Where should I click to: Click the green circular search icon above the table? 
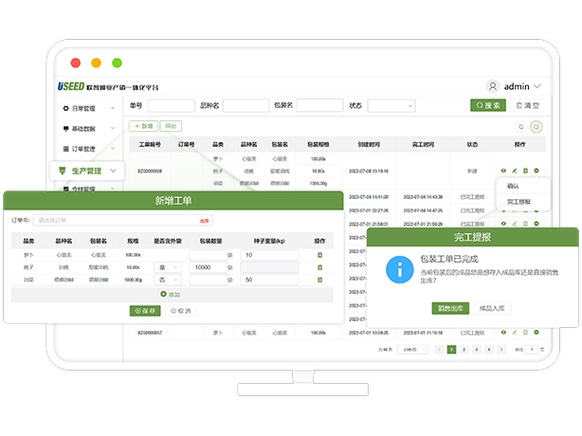536,126
